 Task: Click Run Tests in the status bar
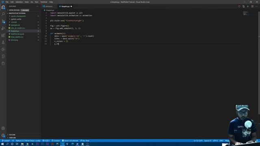tap(85, 141)
